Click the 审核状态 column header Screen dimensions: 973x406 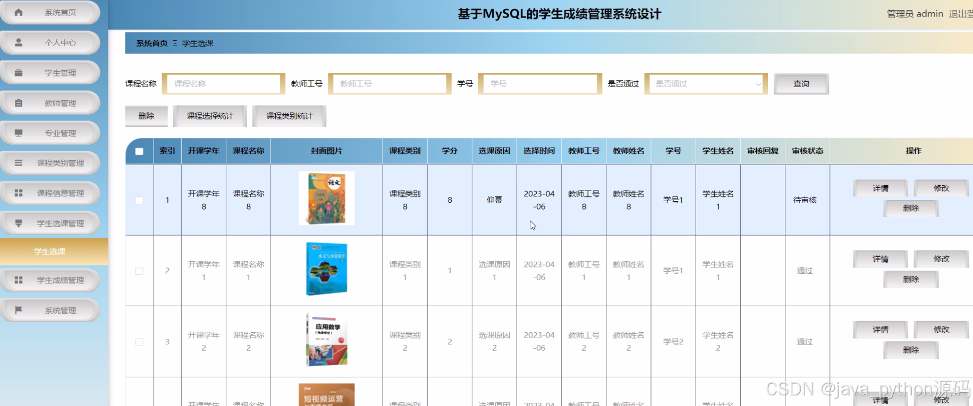(x=807, y=151)
